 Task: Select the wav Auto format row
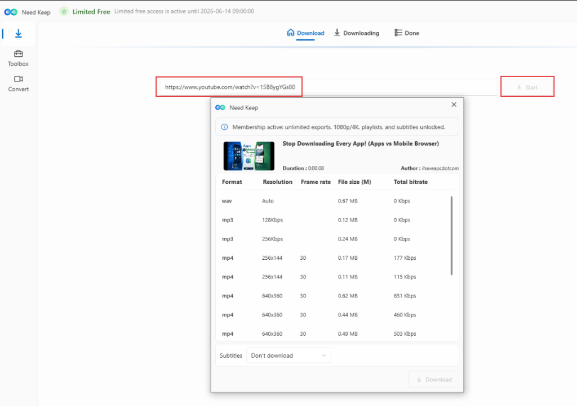[x=335, y=201]
